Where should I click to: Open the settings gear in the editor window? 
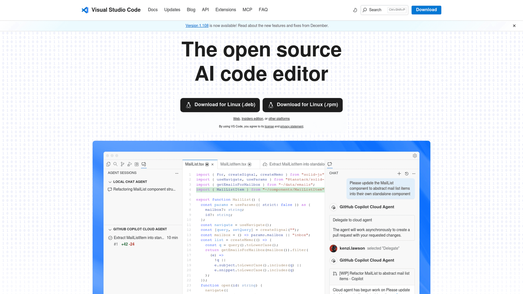click(415, 156)
